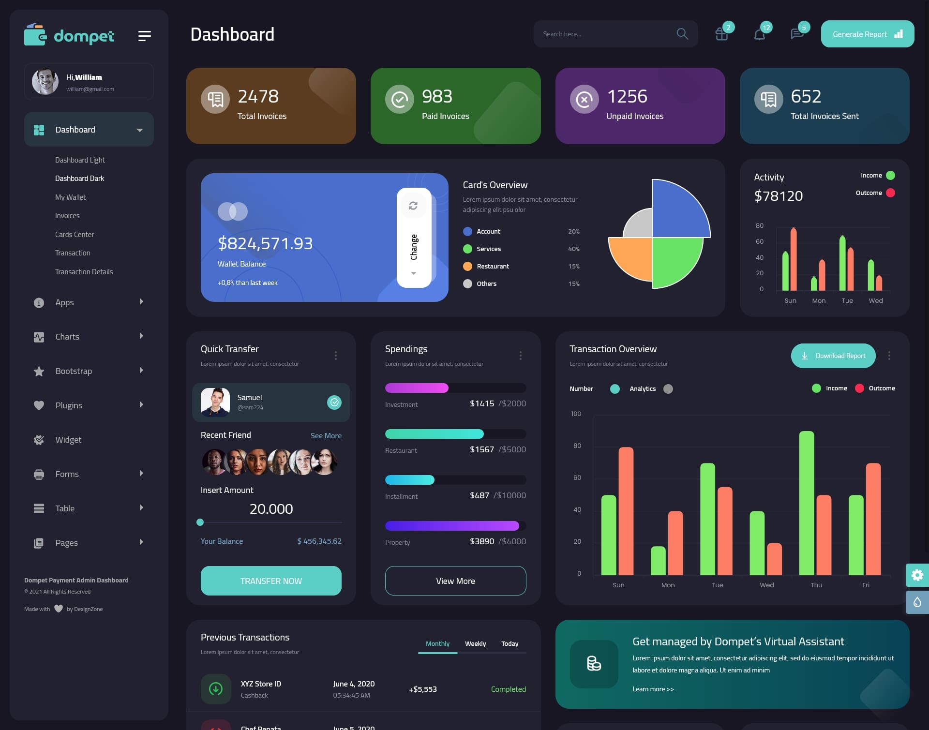Click the search input field

tap(604, 33)
